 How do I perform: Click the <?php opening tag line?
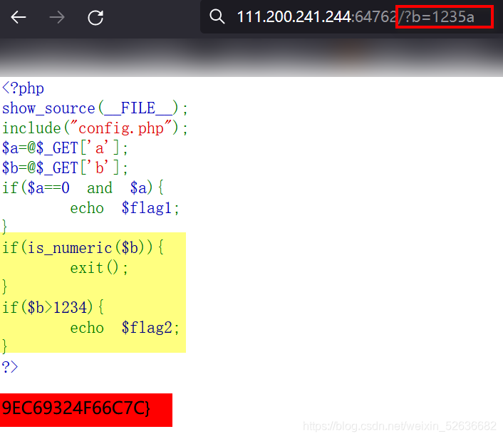click(23, 88)
